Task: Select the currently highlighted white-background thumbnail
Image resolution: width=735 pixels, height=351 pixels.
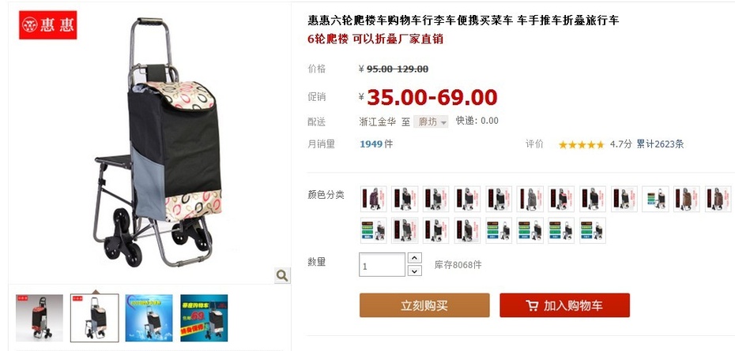Action: click(x=95, y=318)
